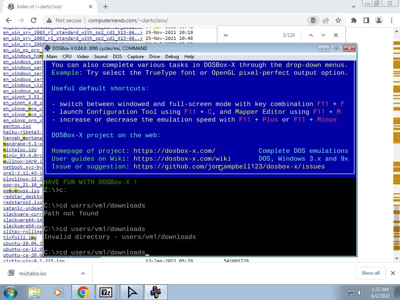Close the downloads shelf

pos(393,273)
